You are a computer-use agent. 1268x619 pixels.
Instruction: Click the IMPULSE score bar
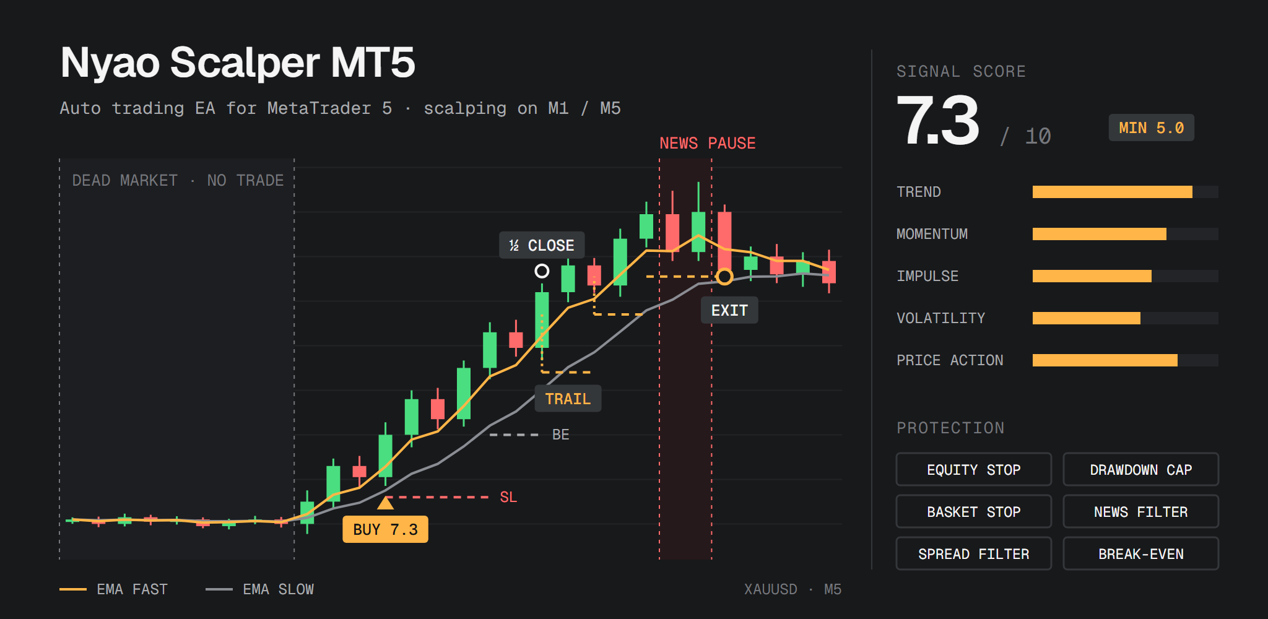click(x=1125, y=276)
